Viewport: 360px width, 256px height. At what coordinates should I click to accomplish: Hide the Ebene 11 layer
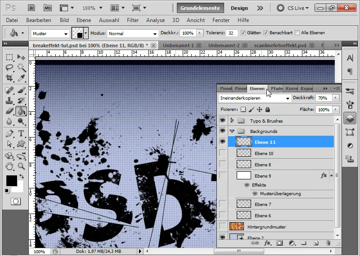pyautogui.click(x=222, y=141)
